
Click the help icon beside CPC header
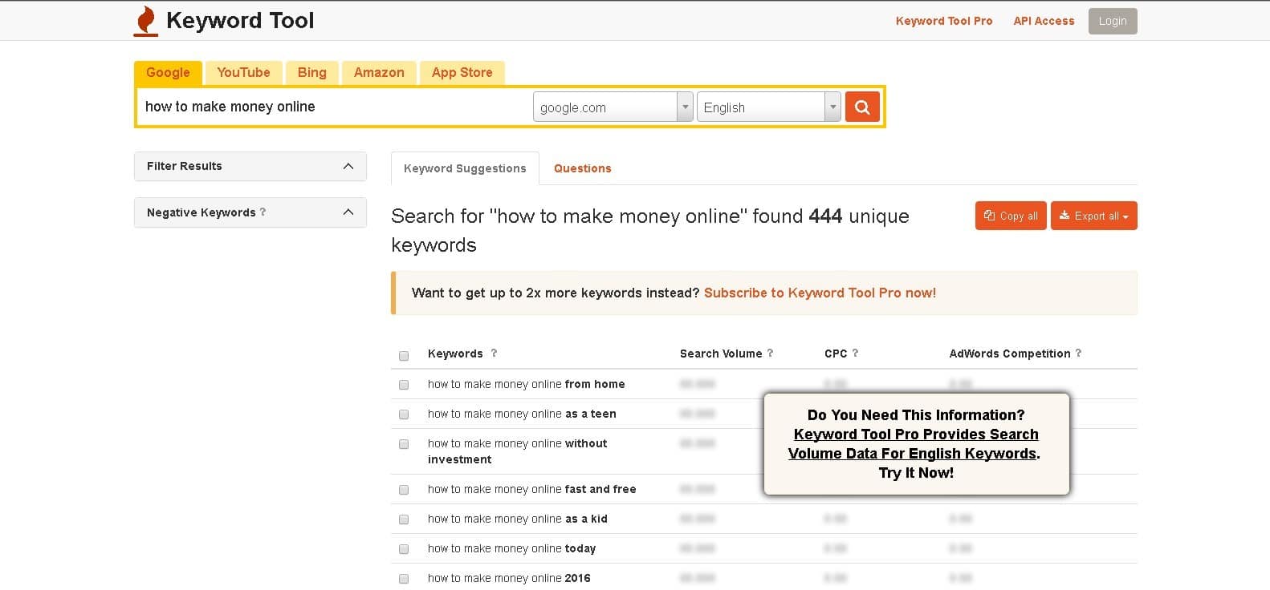[855, 353]
